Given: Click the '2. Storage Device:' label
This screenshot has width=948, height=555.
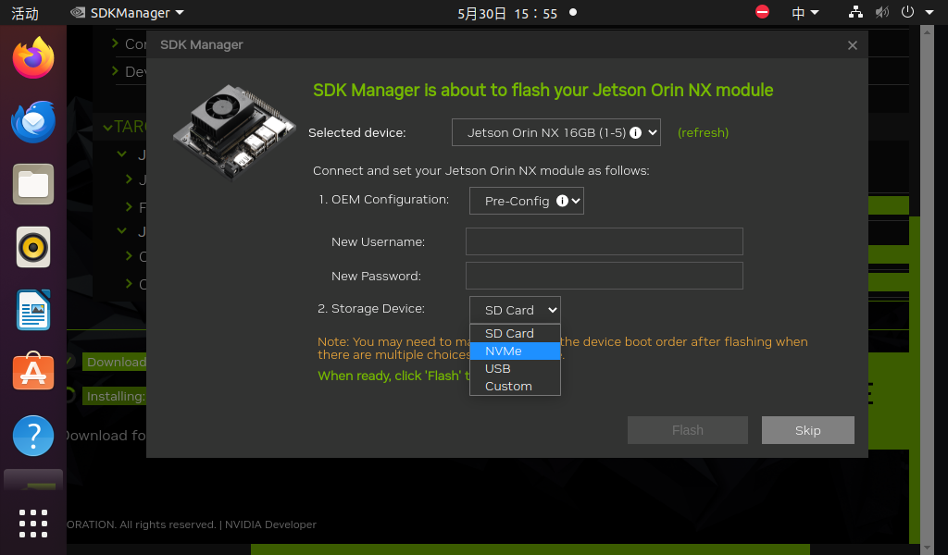Looking at the screenshot, I should tap(371, 309).
